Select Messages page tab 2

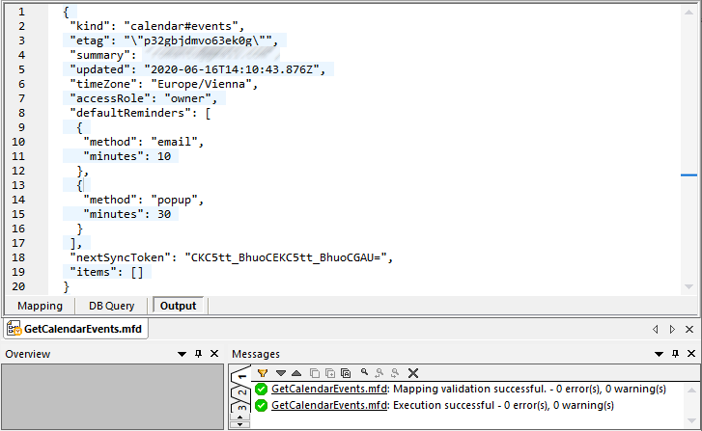click(x=241, y=392)
